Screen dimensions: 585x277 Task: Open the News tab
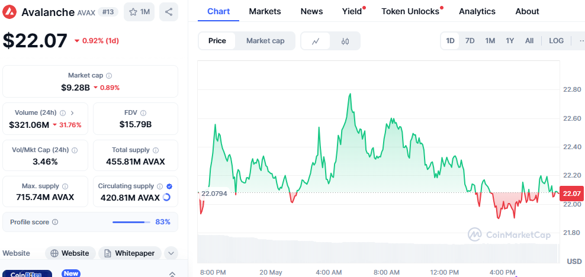(x=311, y=12)
